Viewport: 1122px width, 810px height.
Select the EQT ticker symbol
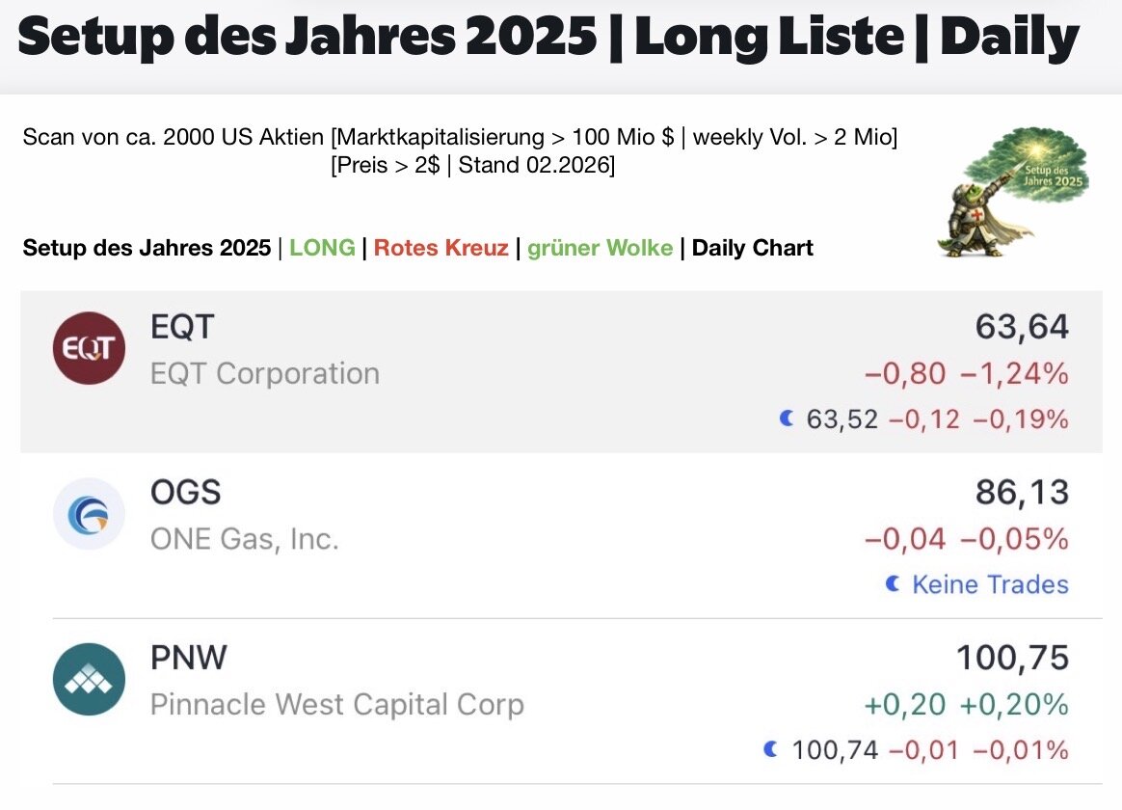pyautogui.click(x=182, y=328)
